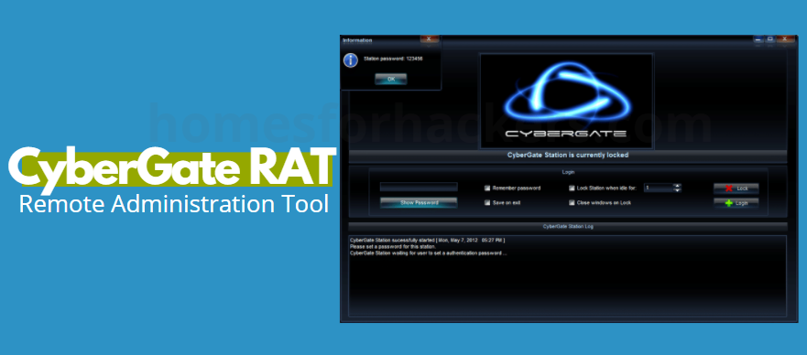This screenshot has height=355, width=807.
Task: Click the blue information icon in dialog
Action: pyautogui.click(x=351, y=60)
